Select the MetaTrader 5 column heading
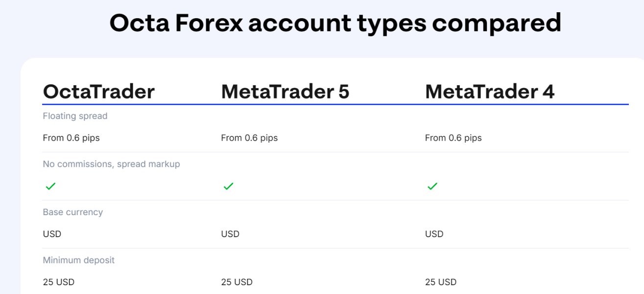This screenshot has width=644, height=294. click(x=285, y=92)
